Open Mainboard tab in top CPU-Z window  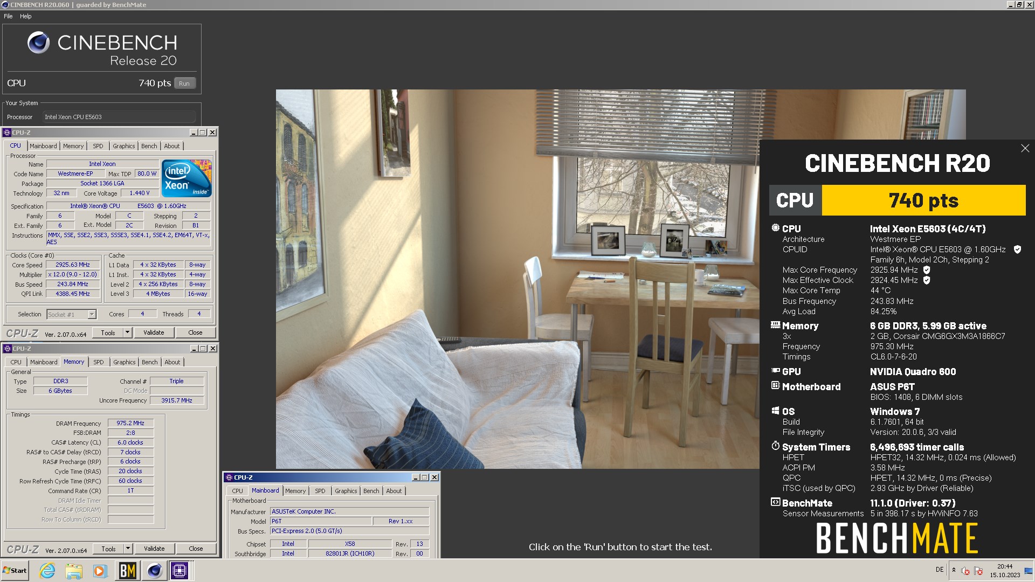43,146
